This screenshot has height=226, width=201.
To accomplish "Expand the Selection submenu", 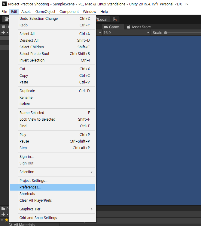I will pos(53,172).
